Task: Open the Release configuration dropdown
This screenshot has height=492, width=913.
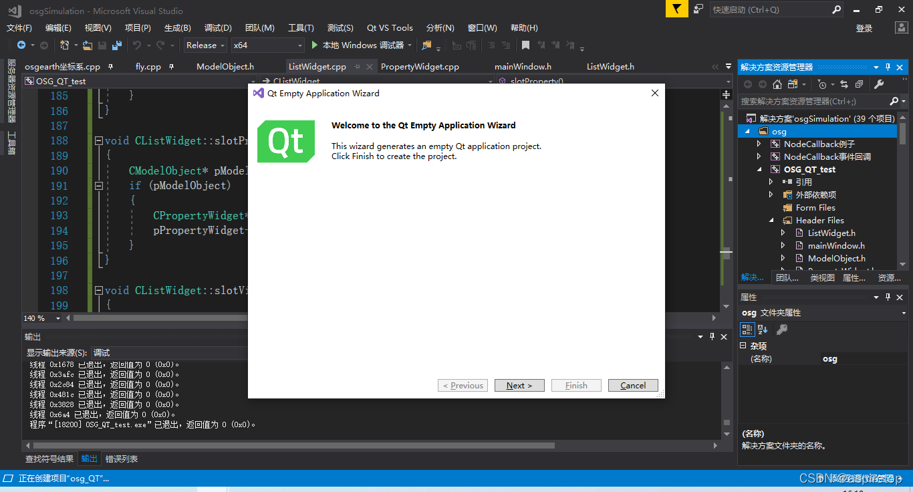Action: [206, 45]
